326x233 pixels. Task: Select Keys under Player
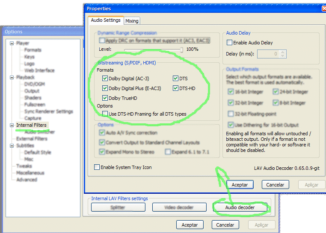point(30,57)
